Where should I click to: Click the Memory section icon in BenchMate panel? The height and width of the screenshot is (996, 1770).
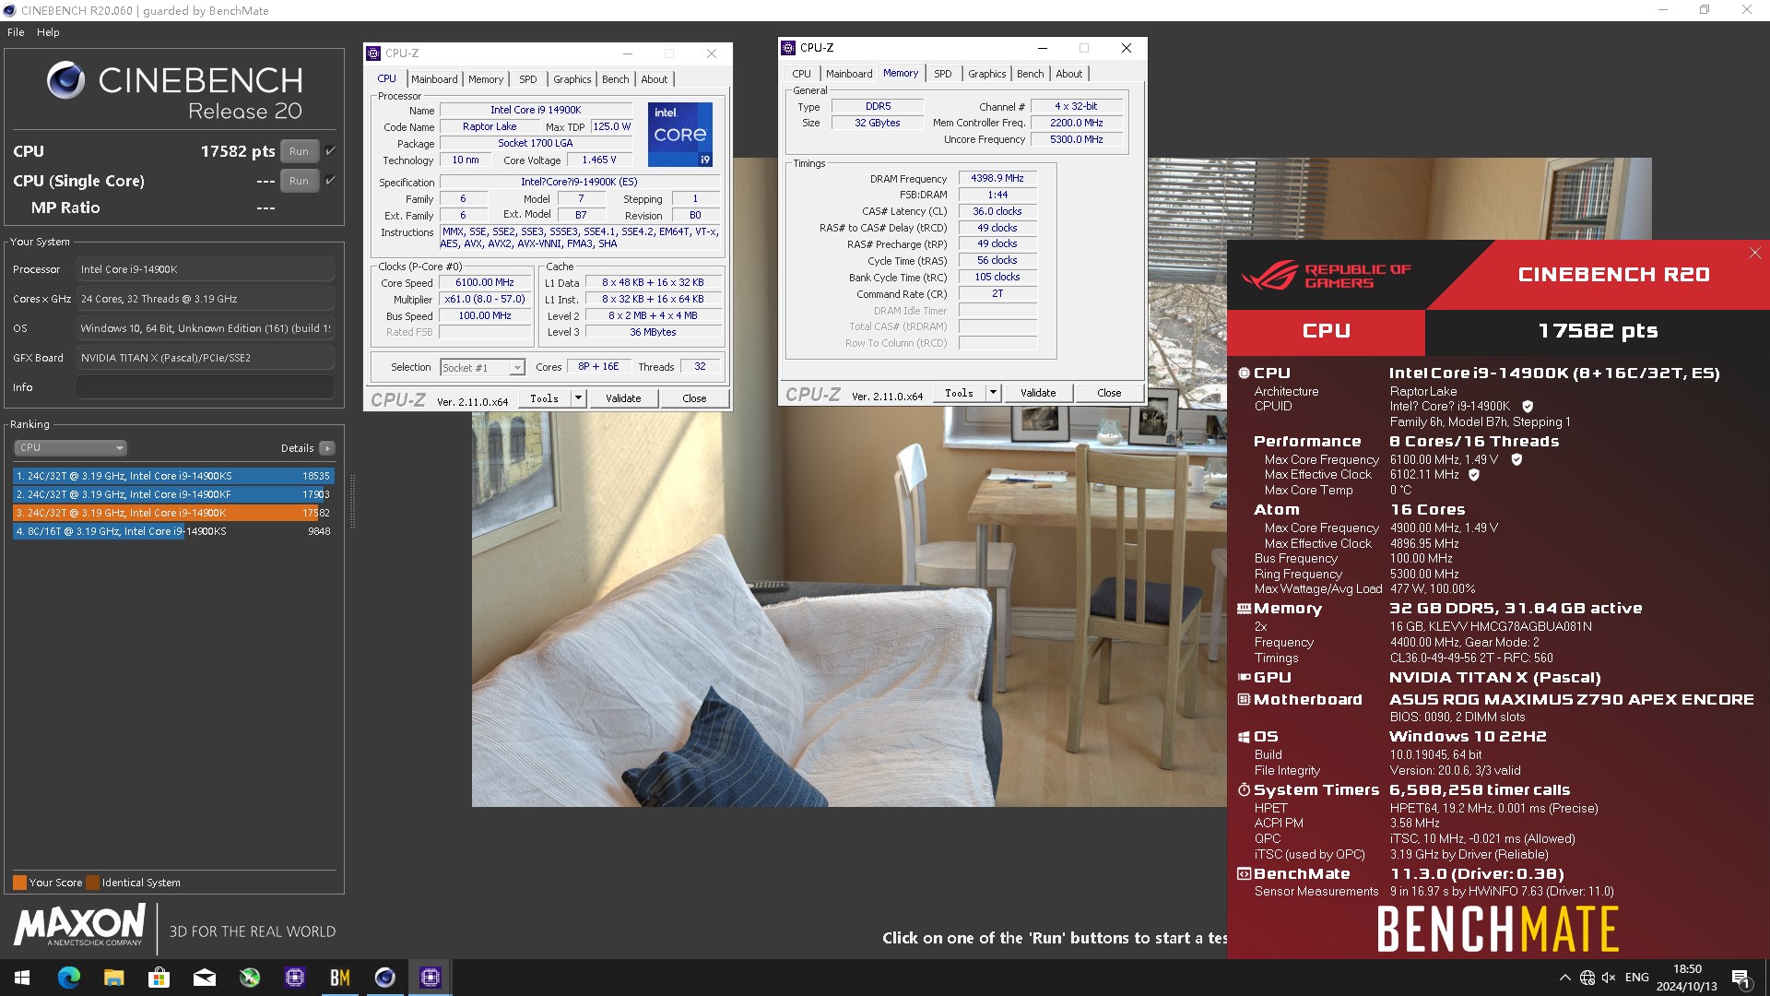pos(1244,609)
